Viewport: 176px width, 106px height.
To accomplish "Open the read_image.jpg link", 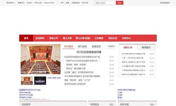I will click(25, 92).
